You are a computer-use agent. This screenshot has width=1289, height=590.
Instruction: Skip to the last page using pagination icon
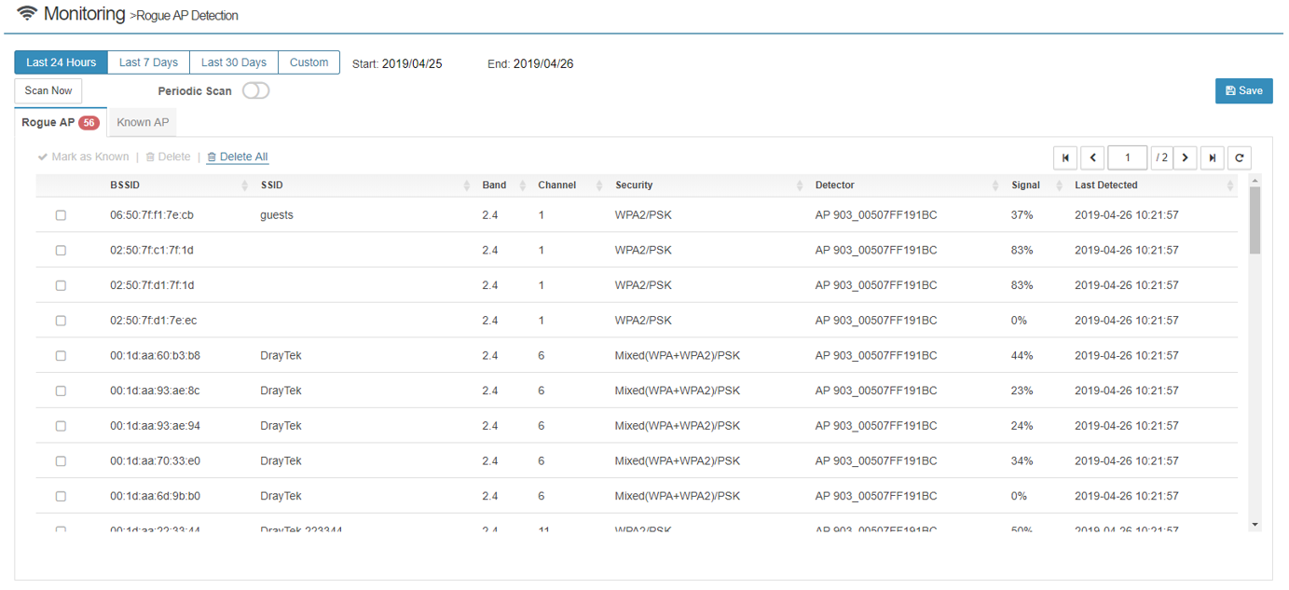click(x=1212, y=158)
